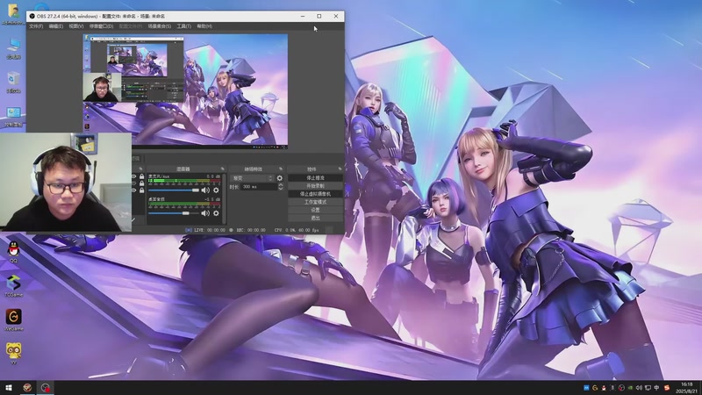Open the QQ desktop shortcut

tap(13, 252)
